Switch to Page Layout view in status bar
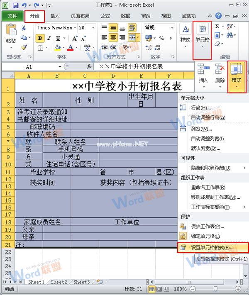 point(159,289)
